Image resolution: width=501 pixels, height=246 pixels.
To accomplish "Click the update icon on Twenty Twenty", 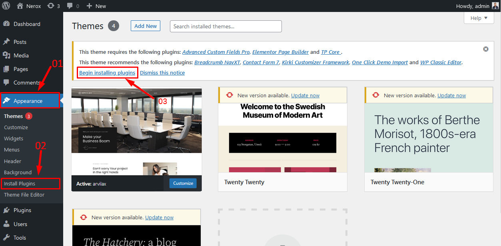I will (x=230, y=95).
